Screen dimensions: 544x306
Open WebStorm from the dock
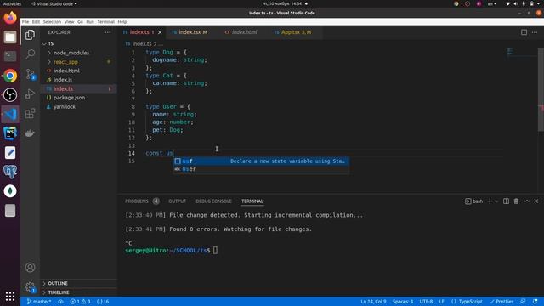[10, 133]
